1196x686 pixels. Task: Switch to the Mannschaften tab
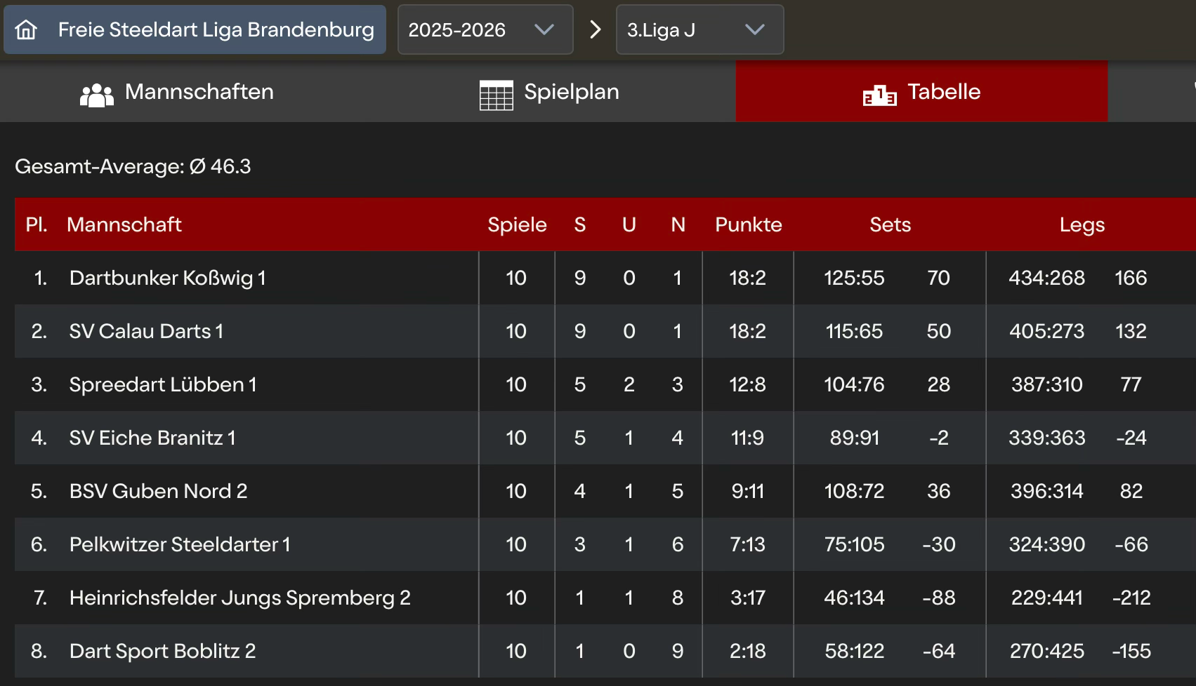point(199,92)
